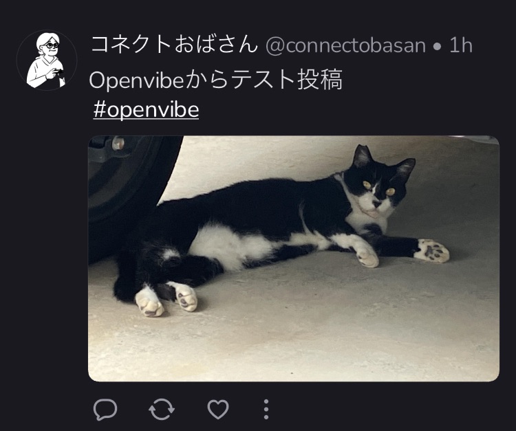Viewport: 516px width, 431px height.
Task: Open the three-dot more options menu
Action: (x=266, y=409)
